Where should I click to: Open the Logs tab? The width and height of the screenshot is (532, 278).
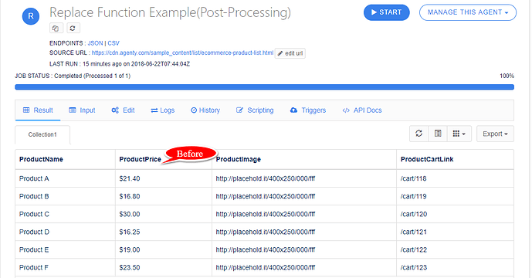click(162, 110)
